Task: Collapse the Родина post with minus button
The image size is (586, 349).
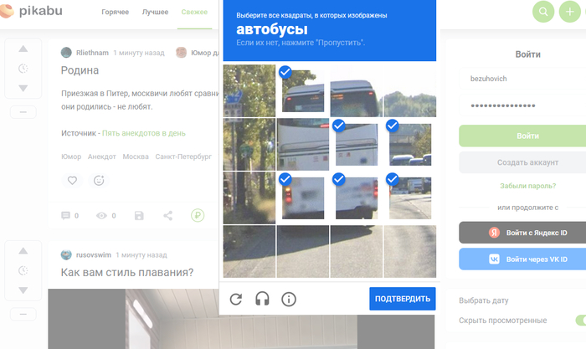Action: pos(23,111)
